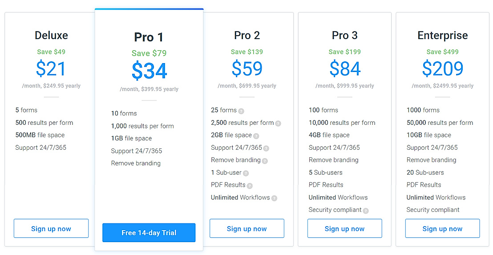Start the "Free 14-day Trial" for Pro 1
Screen dimensions: 493x255
point(149,232)
